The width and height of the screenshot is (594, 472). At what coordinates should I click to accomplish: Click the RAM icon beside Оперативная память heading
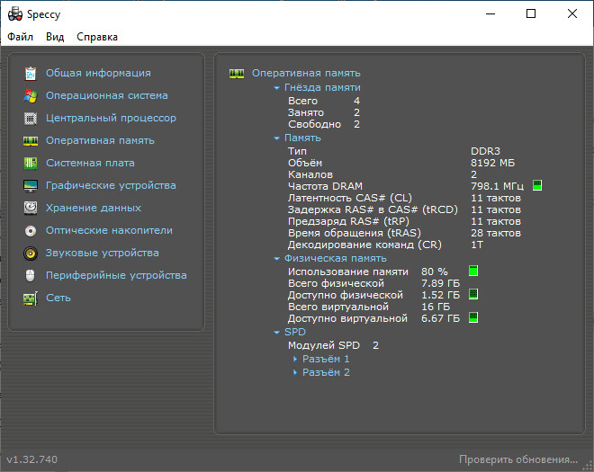point(237,73)
